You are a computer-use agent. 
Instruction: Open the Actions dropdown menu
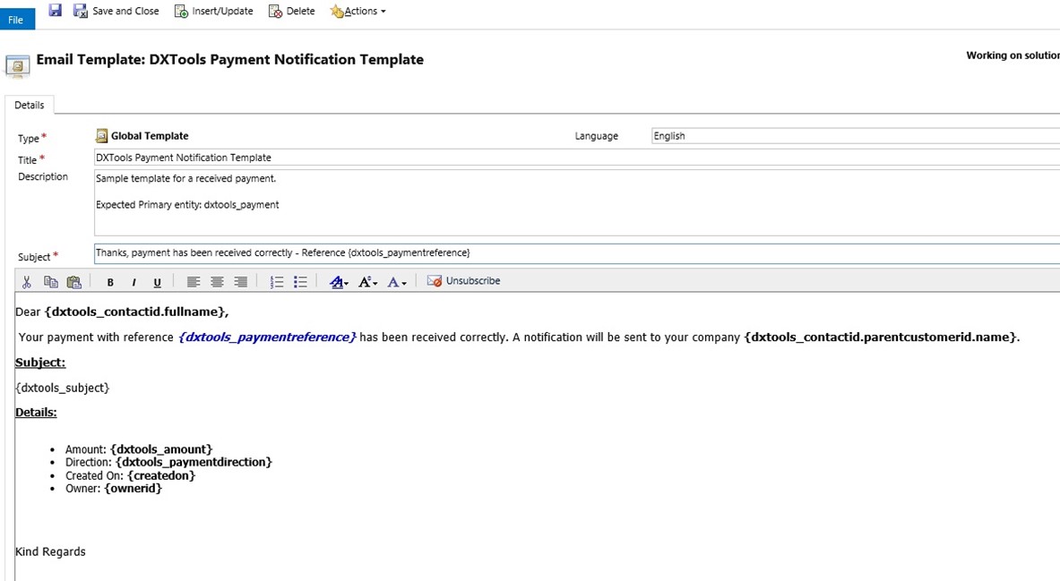coord(358,11)
